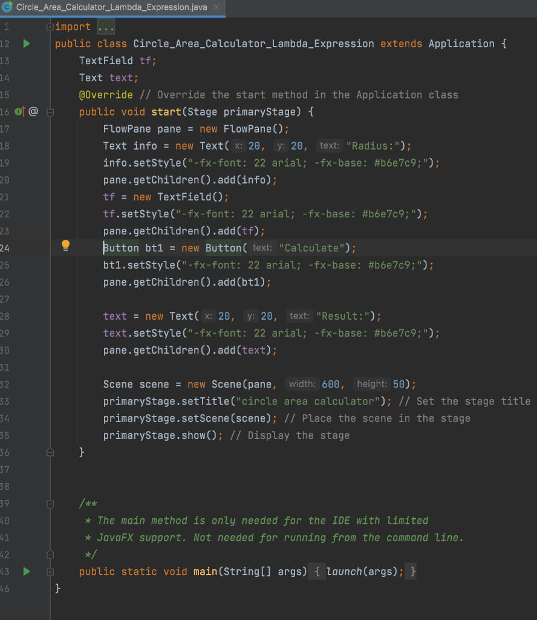This screenshot has width=537, height=620.
Task: Click the @ annotation gutter icon
Action: [33, 111]
